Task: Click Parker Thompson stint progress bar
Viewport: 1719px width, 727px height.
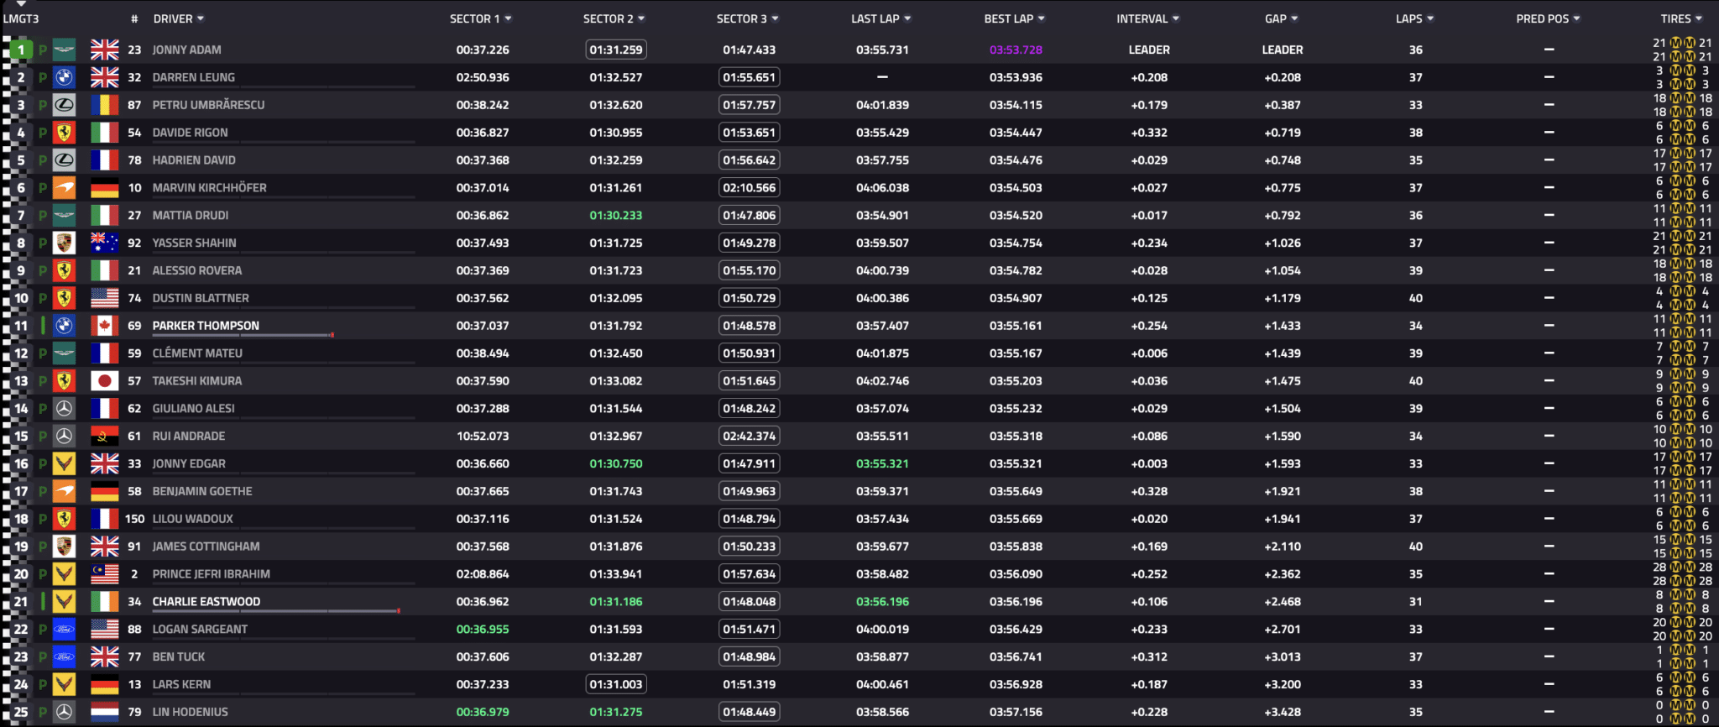Action: pos(243,335)
